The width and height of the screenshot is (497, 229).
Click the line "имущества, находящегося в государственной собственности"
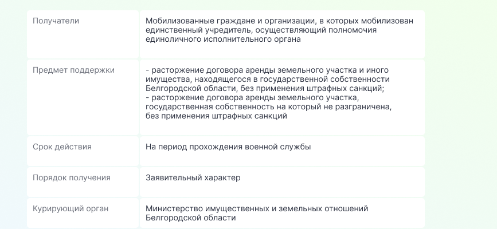click(x=268, y=79)
